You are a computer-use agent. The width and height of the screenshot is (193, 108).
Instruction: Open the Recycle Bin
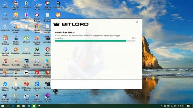coord(5,28)
